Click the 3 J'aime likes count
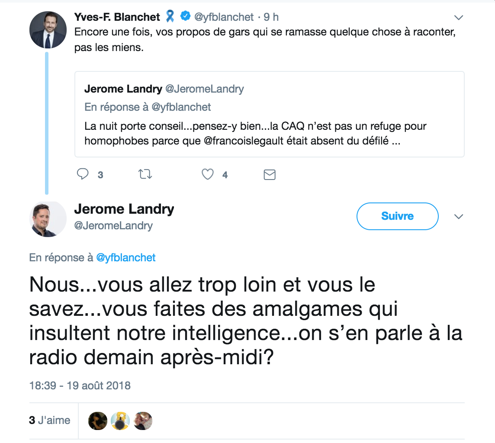 (x=49, y=420)
